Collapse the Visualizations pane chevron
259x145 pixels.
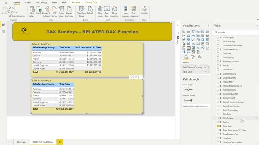click(208, 25)
